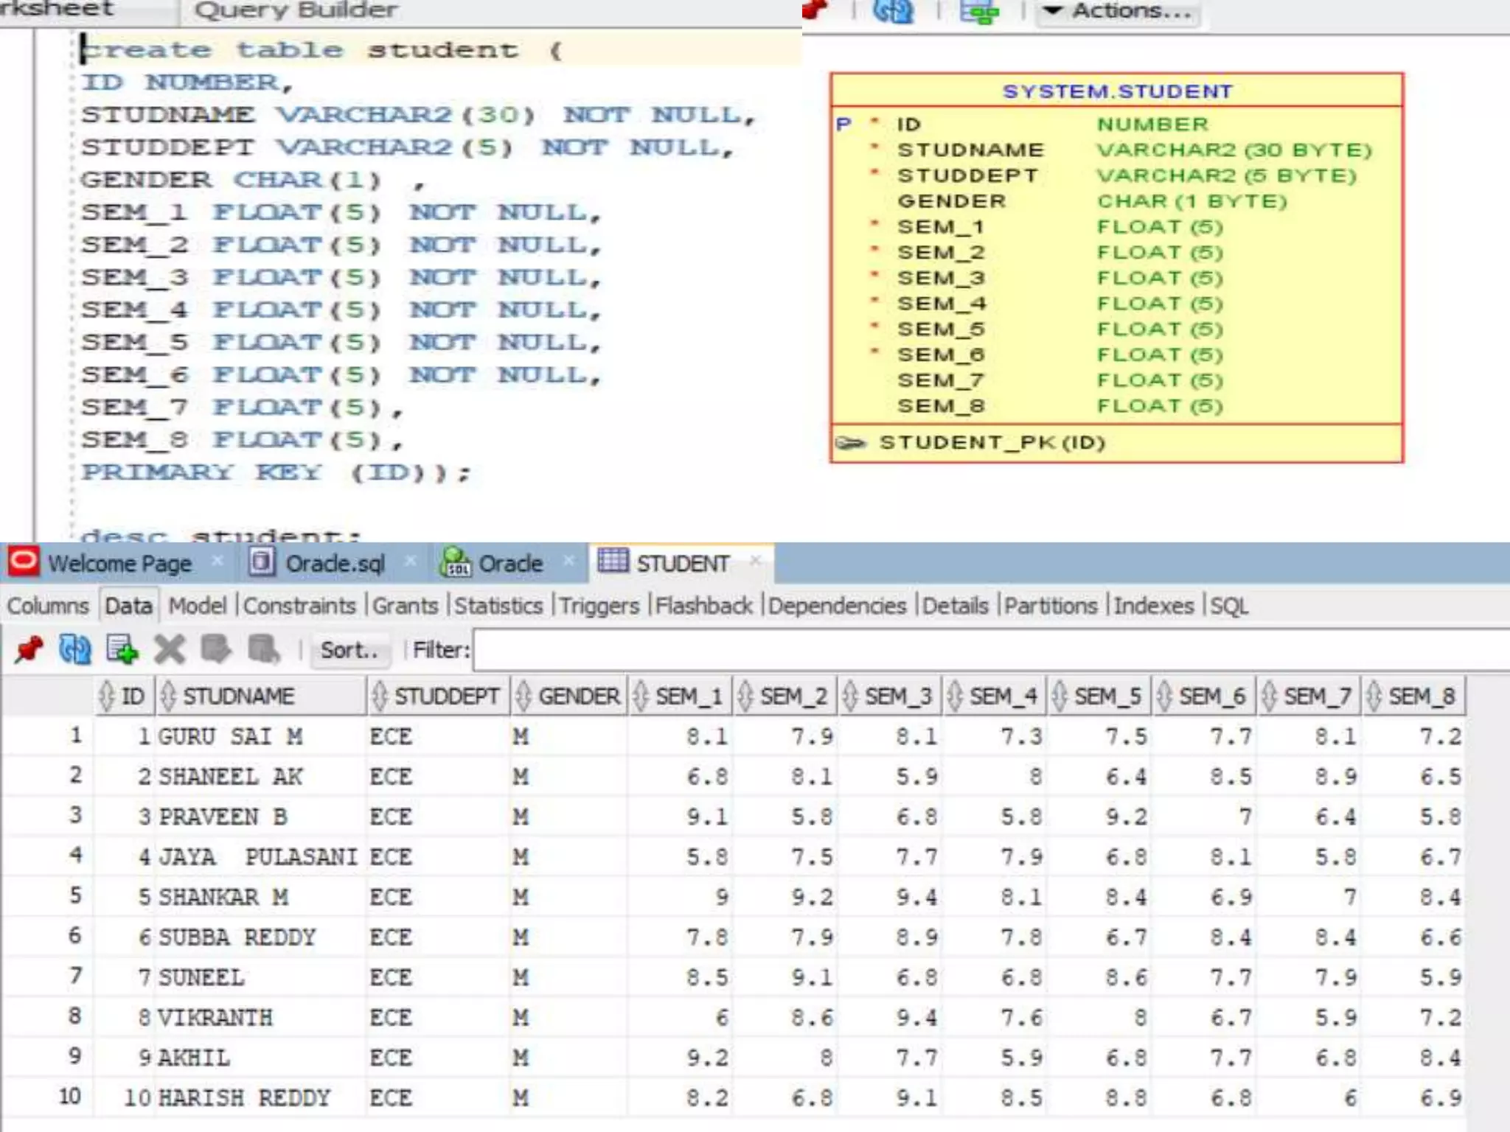Screen dimensions: 1510x1132
Task: Select the SYSTEM.STUDENT model table header
Action: point(1116,91)
